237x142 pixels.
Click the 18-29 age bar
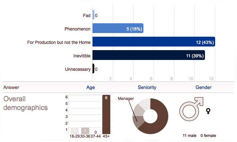click(75, 131)
